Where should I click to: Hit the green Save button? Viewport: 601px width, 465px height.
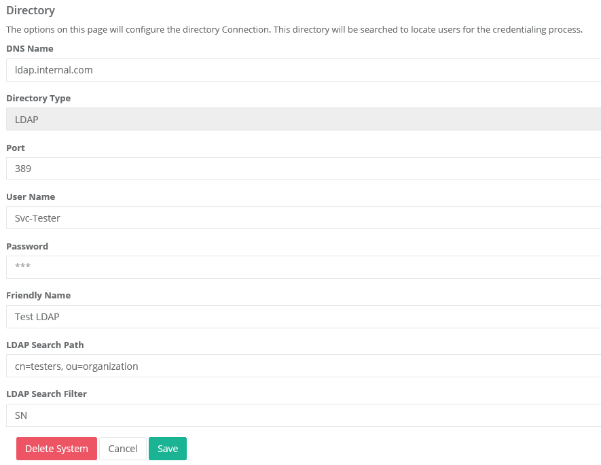coord(168,449)
